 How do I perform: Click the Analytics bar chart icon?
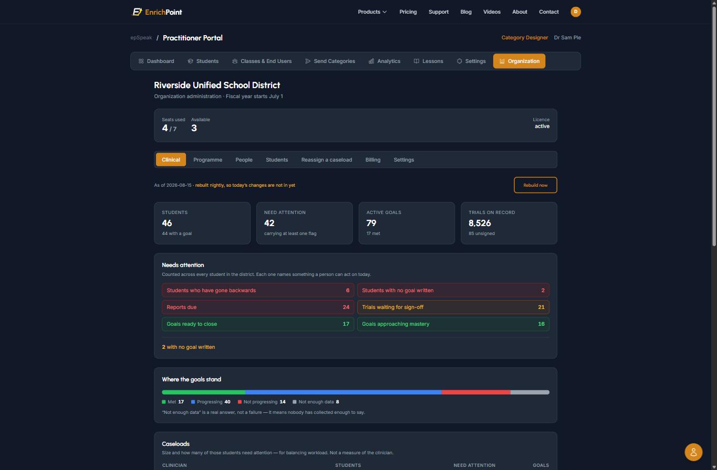click(x=371, y=61)
